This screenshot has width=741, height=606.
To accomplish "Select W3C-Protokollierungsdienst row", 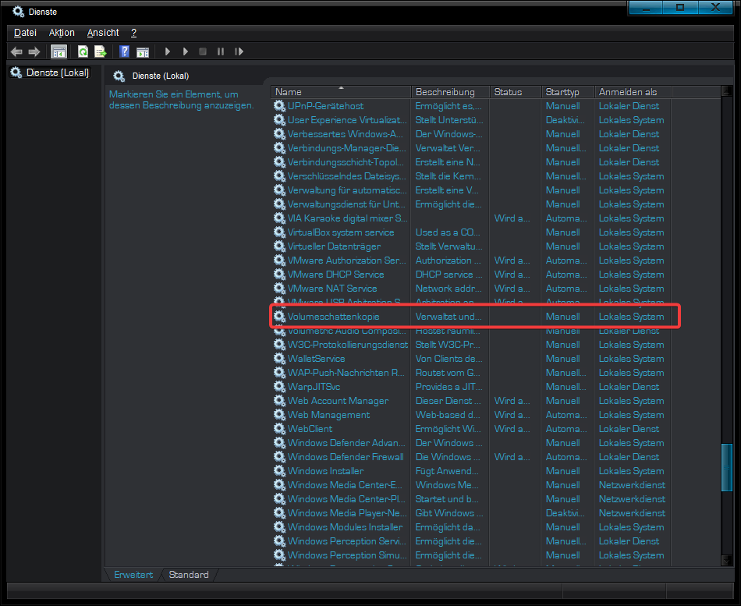I will [x=473, y=345].
